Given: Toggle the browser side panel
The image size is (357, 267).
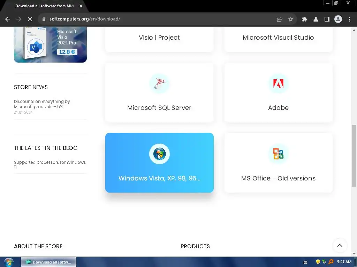Looking at the screenshot, I should [x=327, y=19].
